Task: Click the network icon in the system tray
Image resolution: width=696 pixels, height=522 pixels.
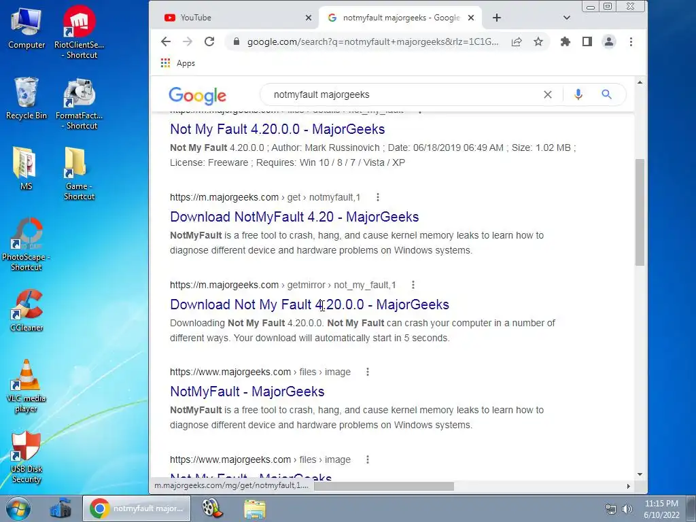Action: 611,509
